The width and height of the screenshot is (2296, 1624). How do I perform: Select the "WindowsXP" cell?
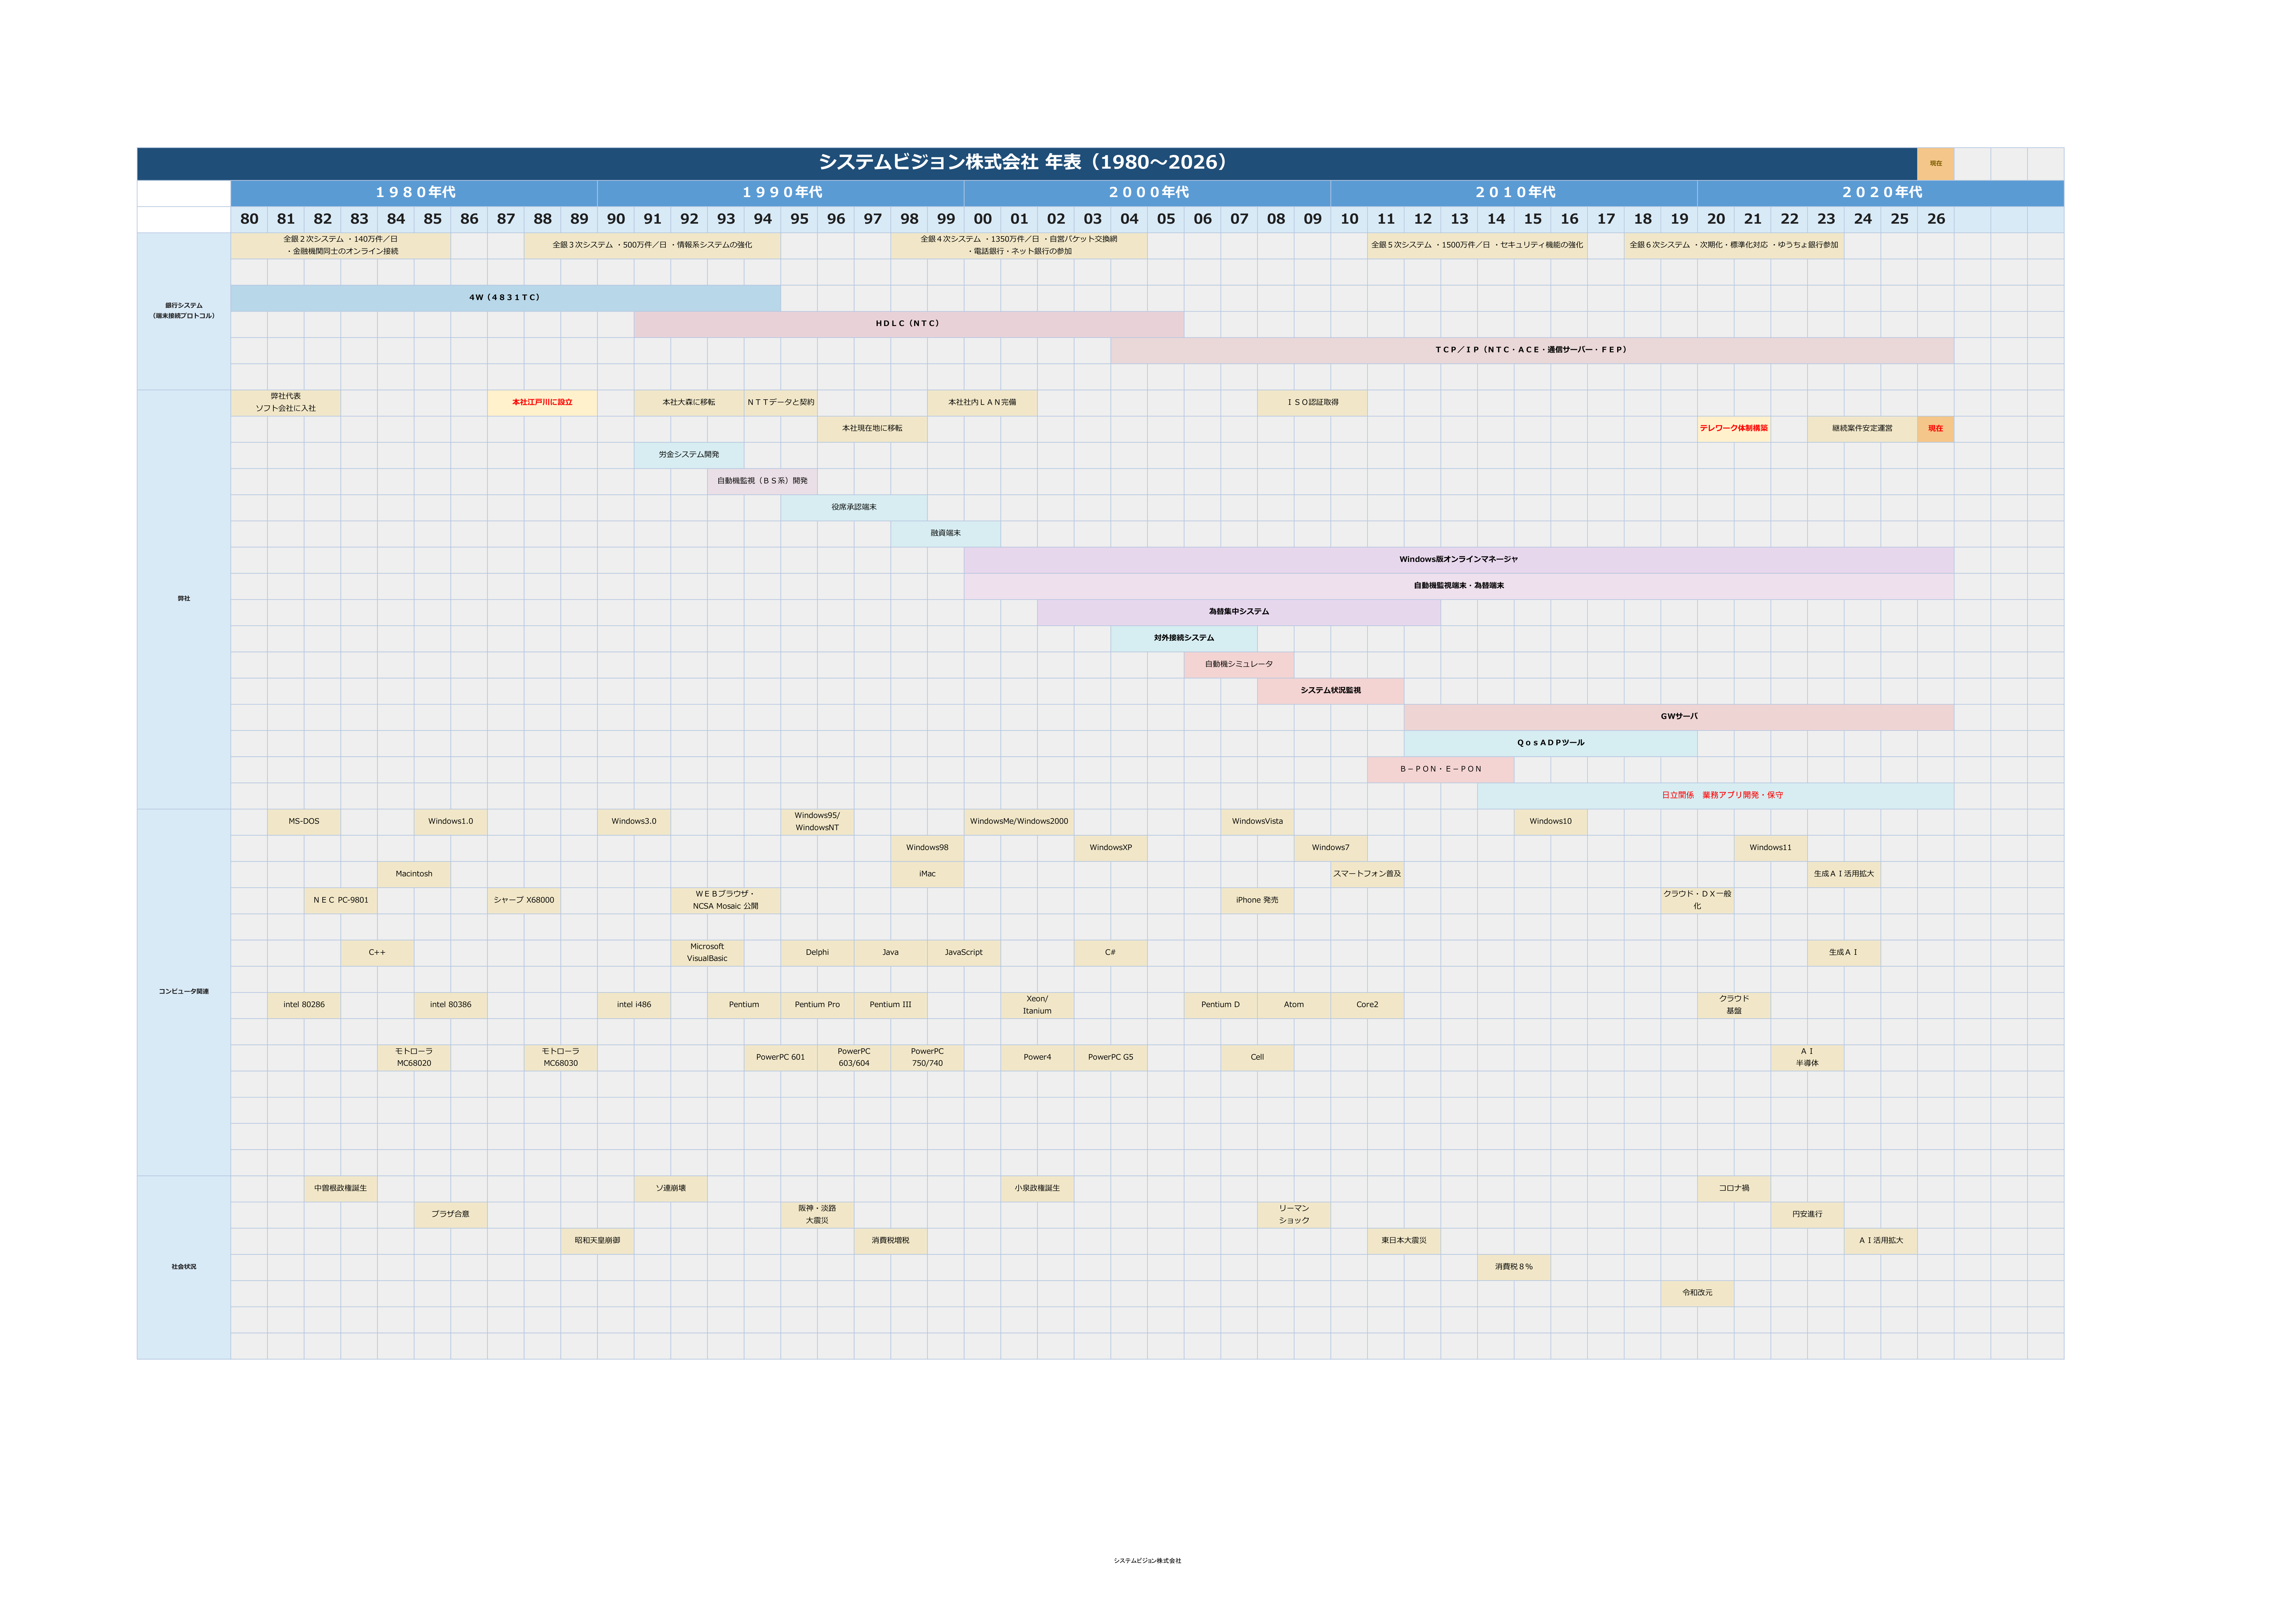[x=1111, y=848]
